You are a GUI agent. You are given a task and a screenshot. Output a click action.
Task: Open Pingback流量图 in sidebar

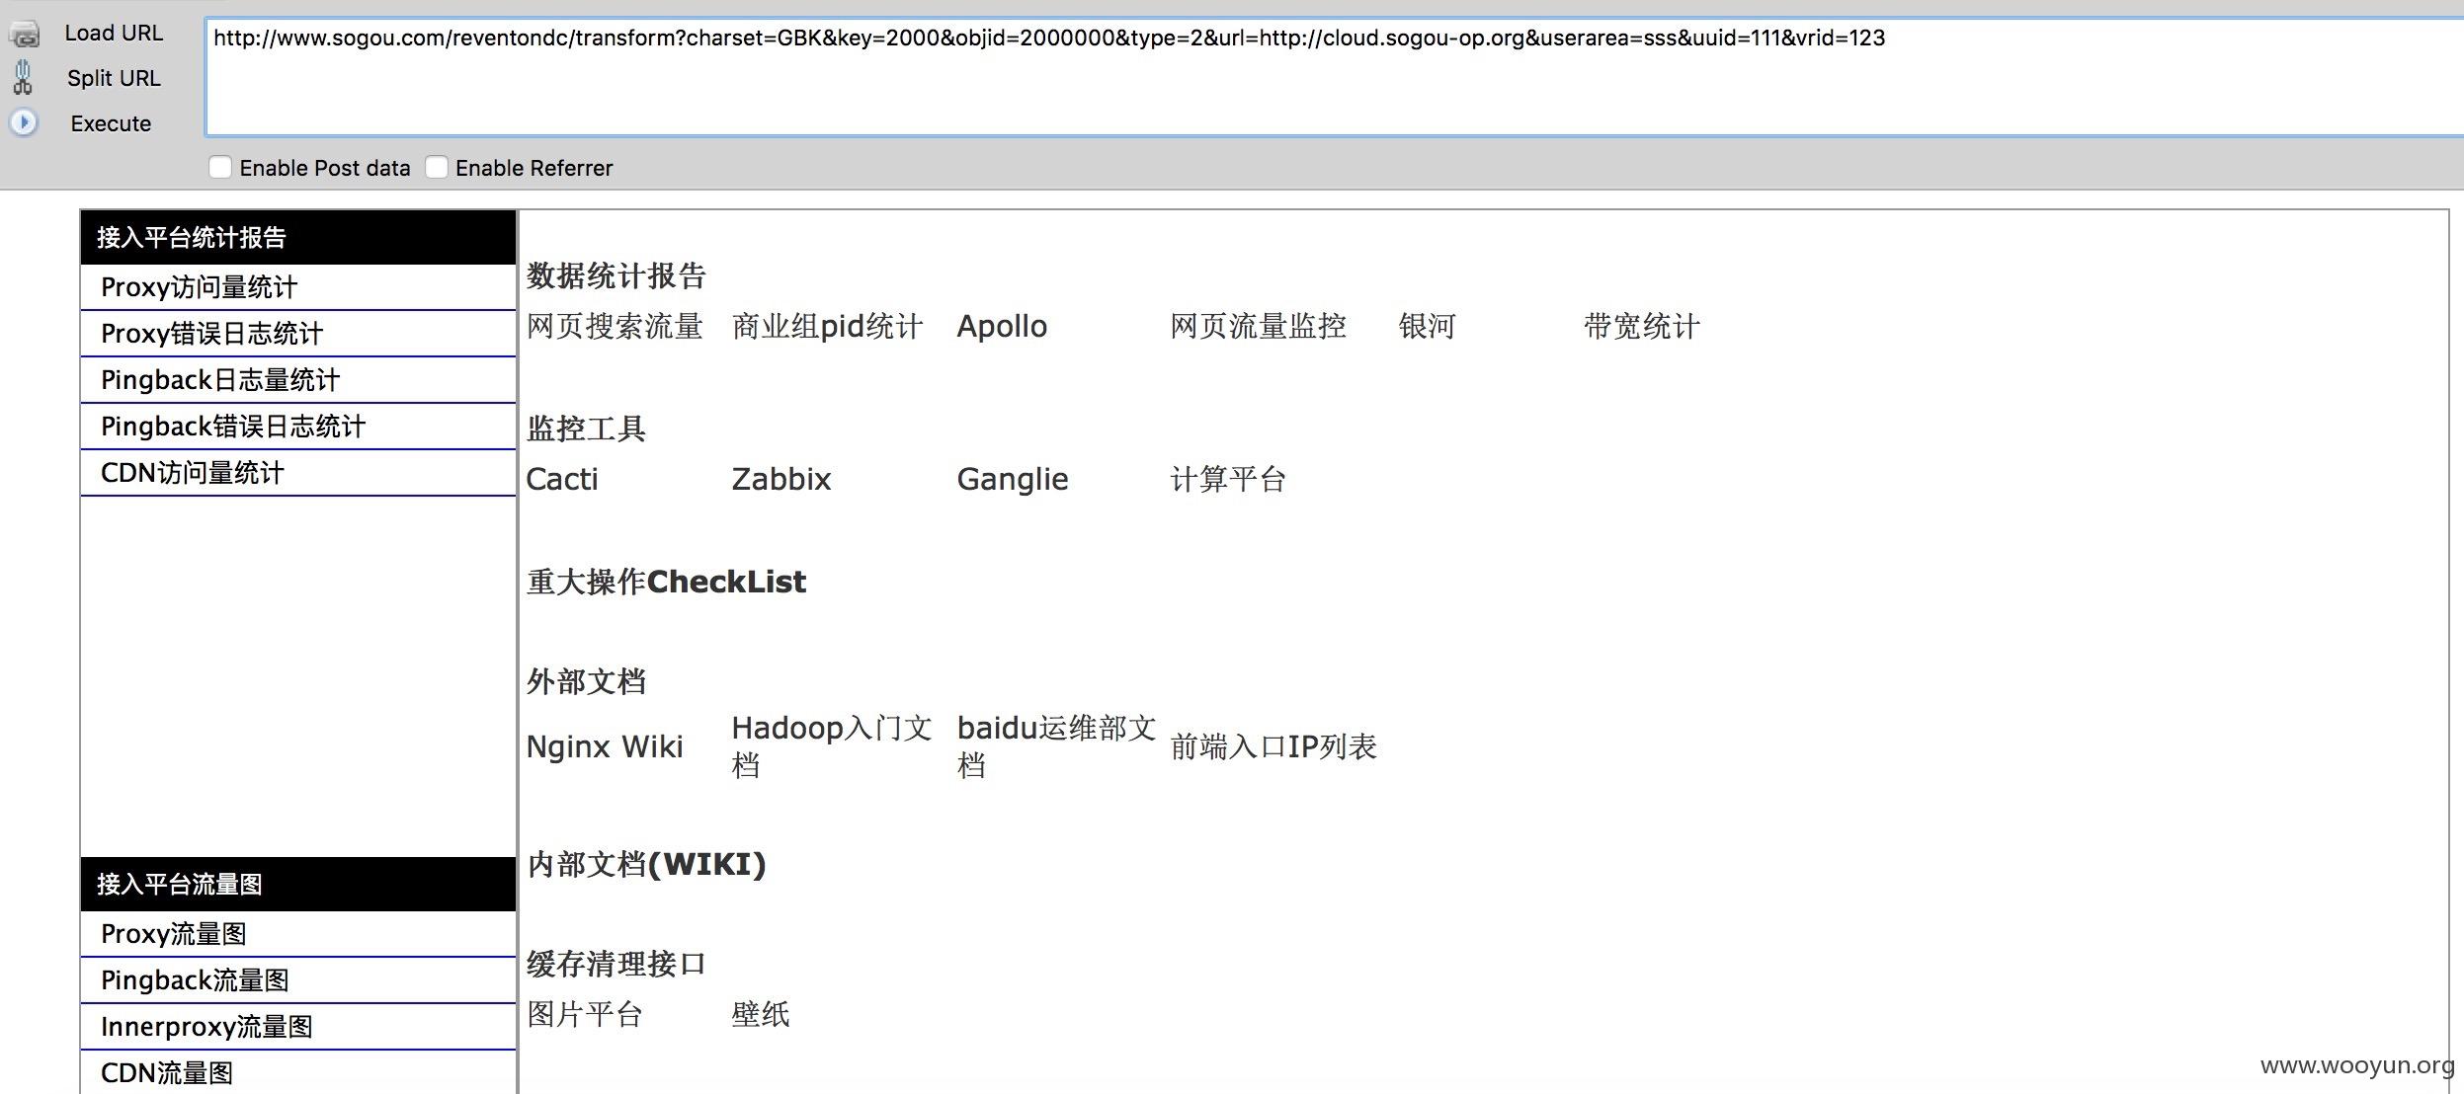(x=298, y=980)
